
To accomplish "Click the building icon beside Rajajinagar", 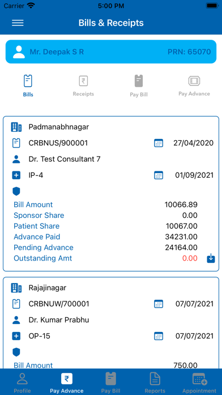I will (x=16, y=288).
